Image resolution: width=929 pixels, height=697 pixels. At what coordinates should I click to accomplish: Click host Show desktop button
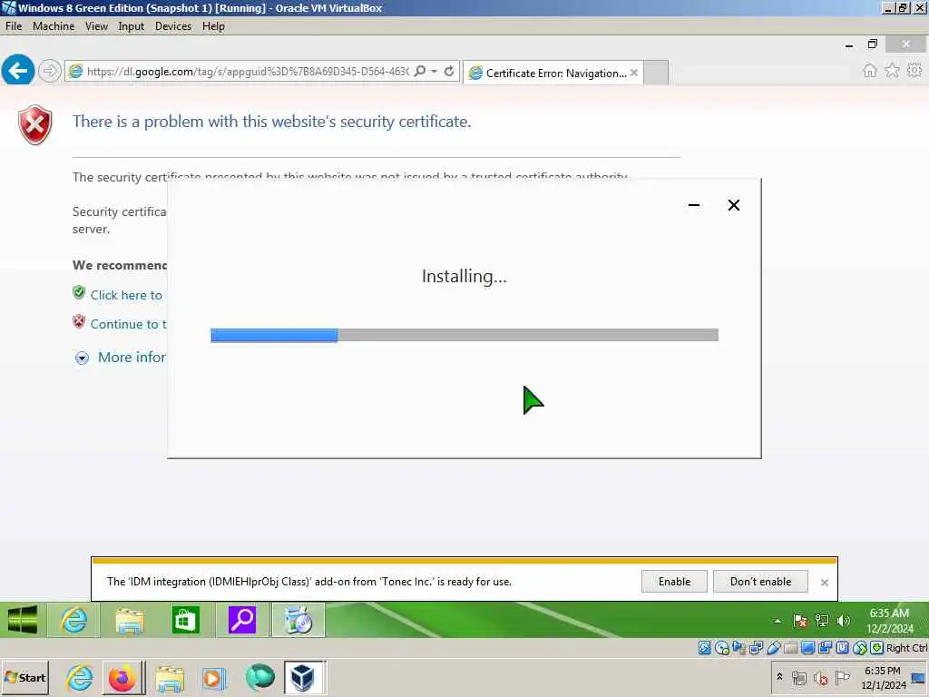[920, 678]
